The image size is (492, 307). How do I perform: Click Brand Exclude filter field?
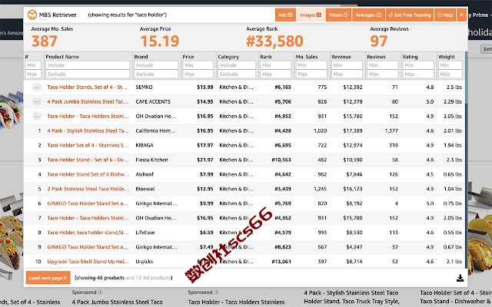click(x=156, y=74)
